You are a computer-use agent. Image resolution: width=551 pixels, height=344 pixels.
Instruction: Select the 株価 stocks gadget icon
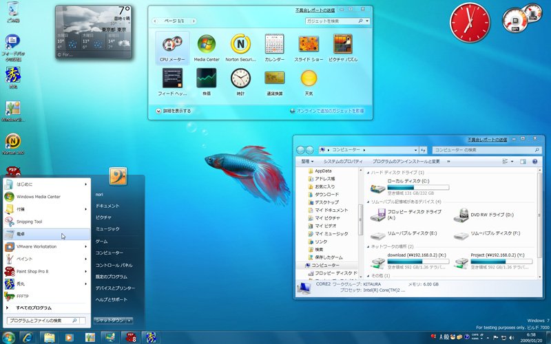(x=206, y=78)
